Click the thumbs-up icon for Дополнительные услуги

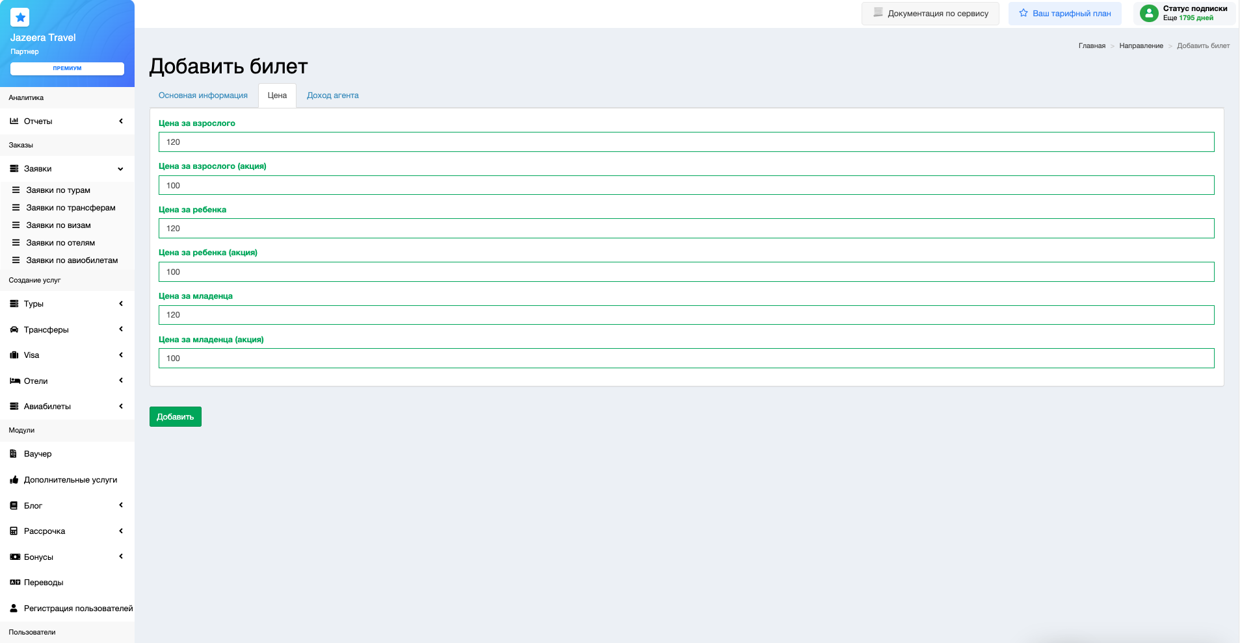click(14, 480)
